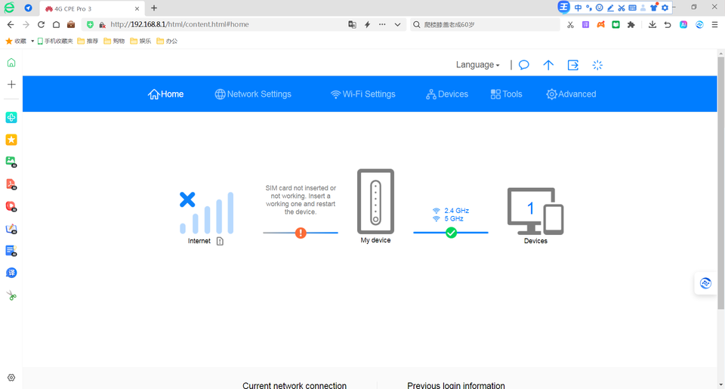Open the three-dots address bar menu
The image size is (725, 389).
pos(382,24)
